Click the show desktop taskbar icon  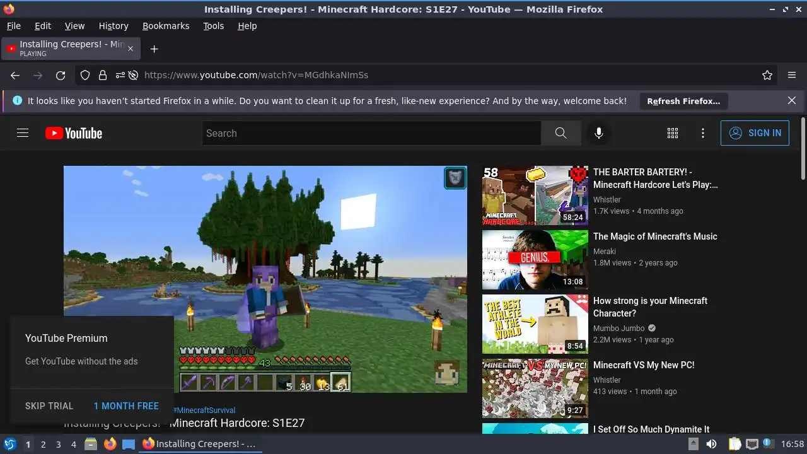(x=129, y=444)
